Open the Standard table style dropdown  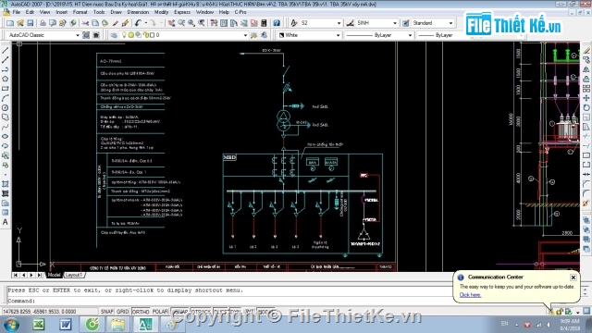(x=450, y=23)
